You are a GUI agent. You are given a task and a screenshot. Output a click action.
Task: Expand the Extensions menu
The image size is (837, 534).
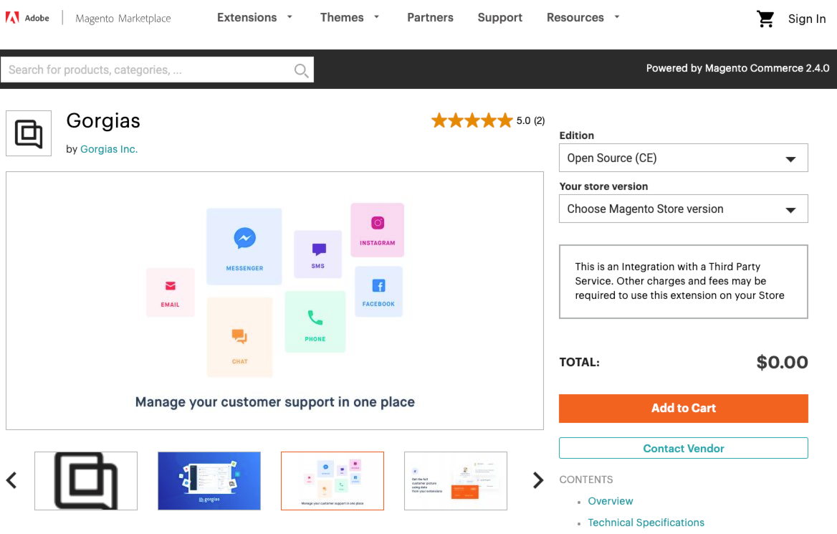[x=254, y=18]
